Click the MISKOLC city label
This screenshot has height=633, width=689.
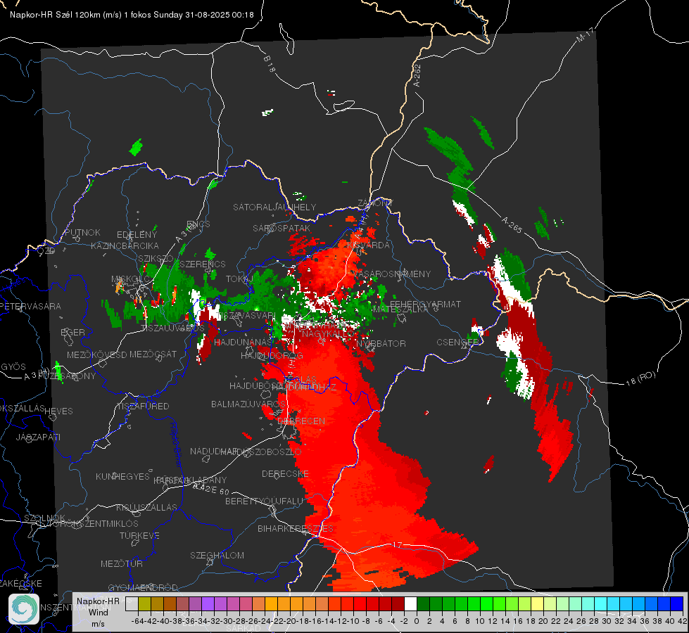[x=130, y=279]
